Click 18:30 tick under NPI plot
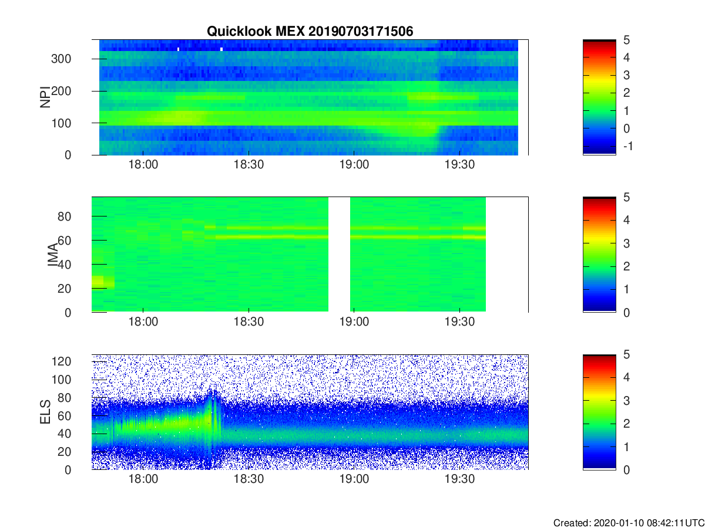The width and height of the screenshot is (705, 528). [x=249, y=165]
